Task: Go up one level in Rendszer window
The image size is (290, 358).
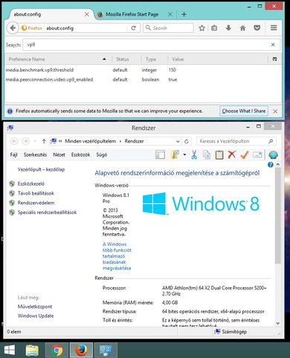Action: pos(44,141)
